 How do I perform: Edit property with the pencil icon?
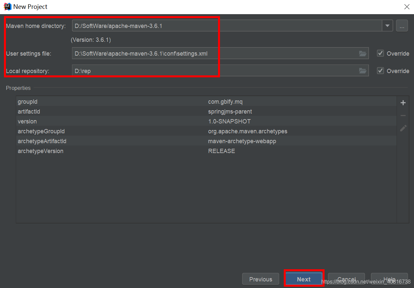tap(403, 128)
